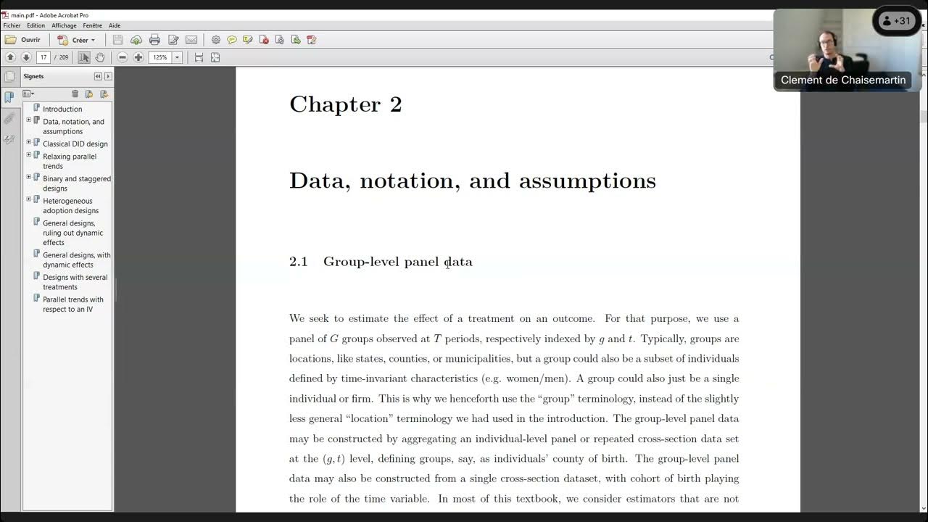
Task: Jump to Relaxing parallel trends bookmark
Action: pos(70,161)
